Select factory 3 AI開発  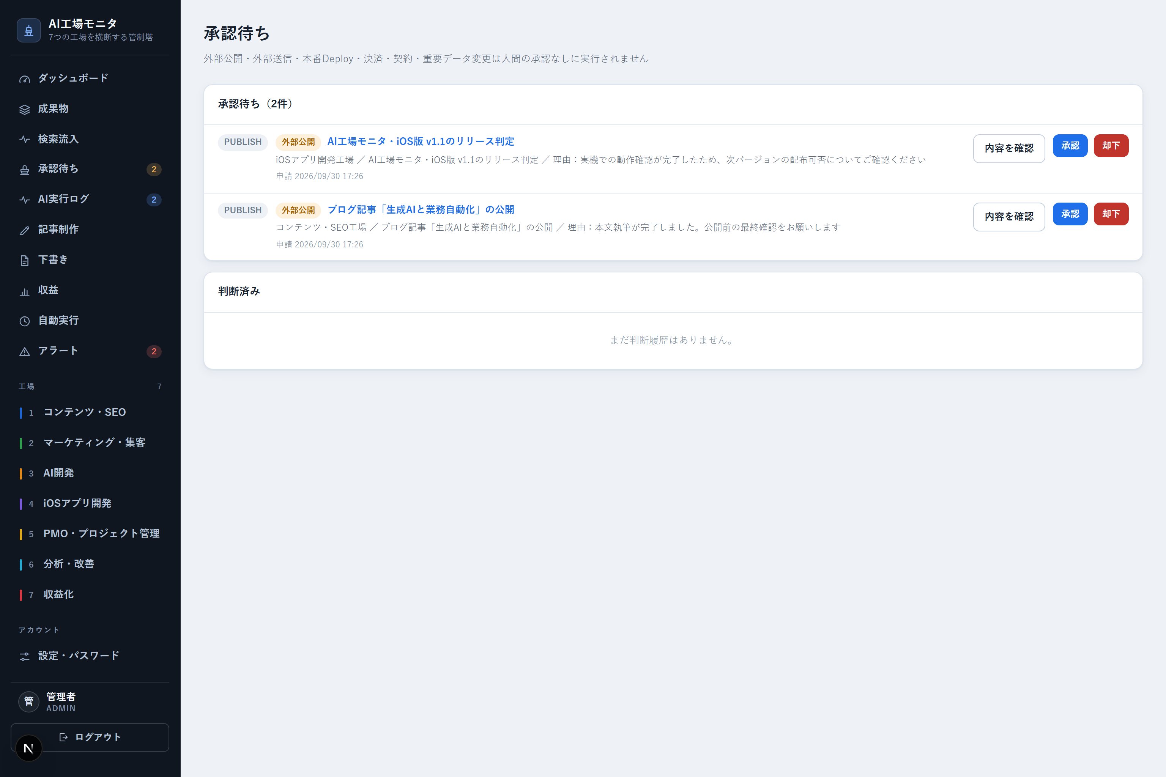pos(90,473)
